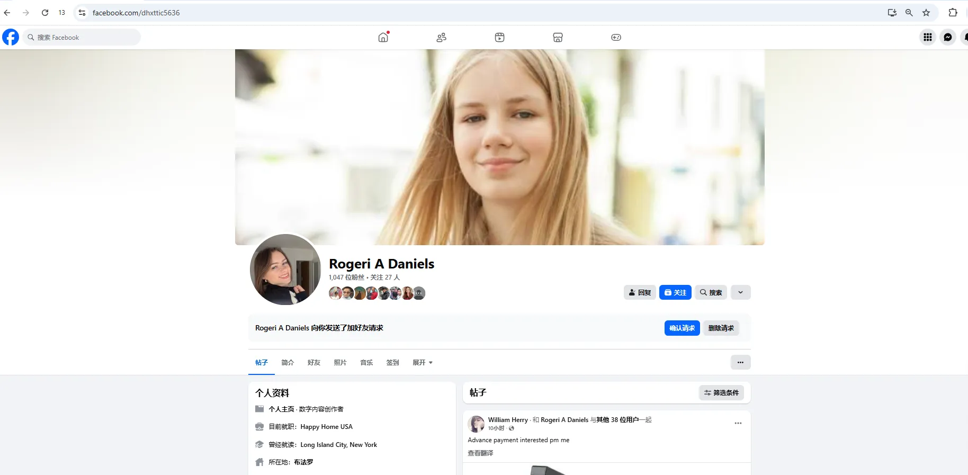Expand the profile actions chevron dropdown
The image size is (968, 475).
[x=741, y=292]
